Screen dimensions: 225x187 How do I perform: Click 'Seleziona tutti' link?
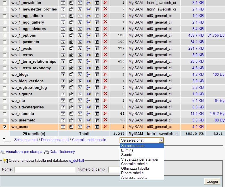pyautogui.click(x=26, y=140)
